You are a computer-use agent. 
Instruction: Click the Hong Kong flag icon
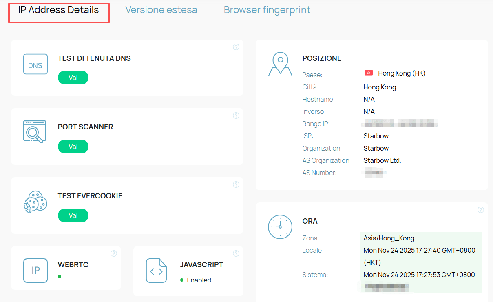(x=368, y=73)
